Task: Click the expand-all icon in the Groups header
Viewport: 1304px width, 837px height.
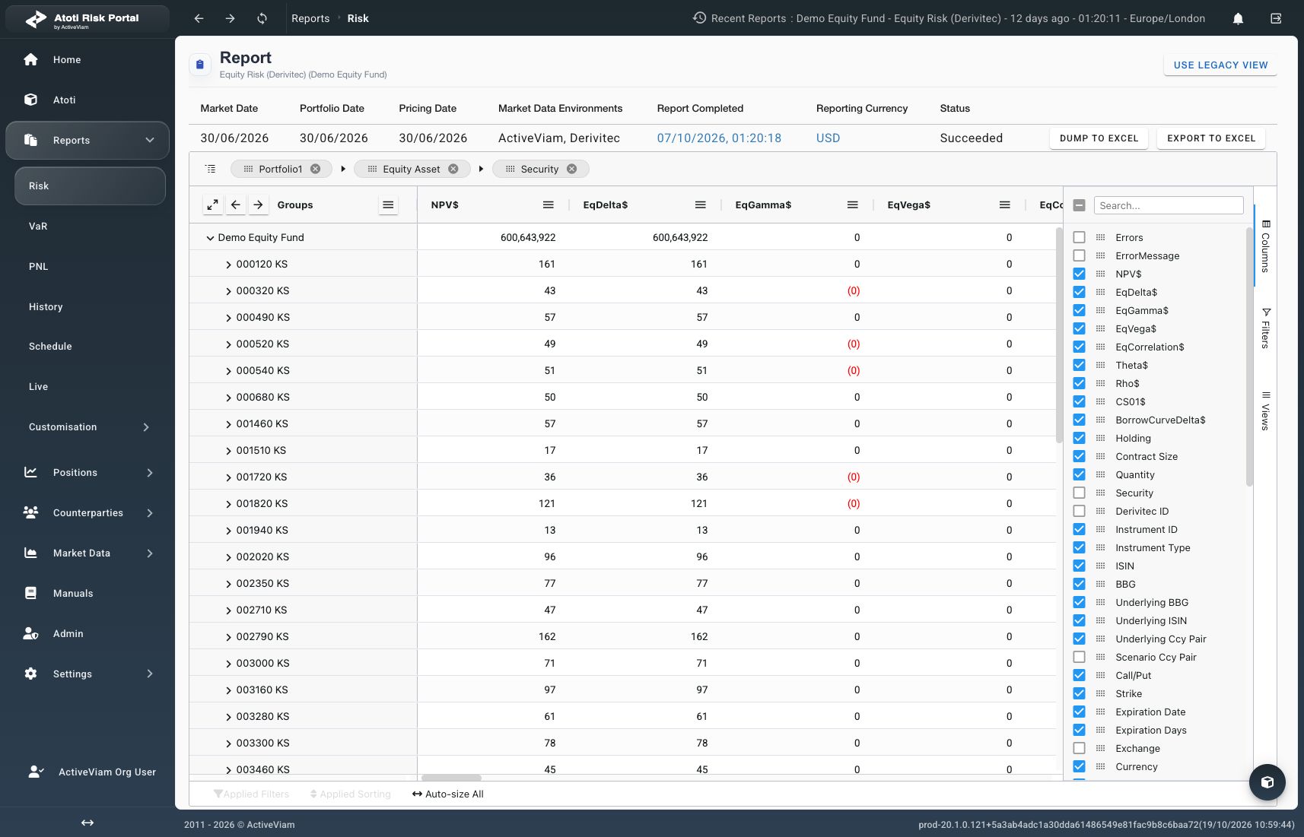Action: pyautogui.click(x=213, y=204)
